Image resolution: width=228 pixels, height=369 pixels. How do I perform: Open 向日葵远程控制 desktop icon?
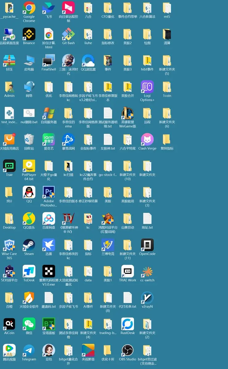[68, 8]
